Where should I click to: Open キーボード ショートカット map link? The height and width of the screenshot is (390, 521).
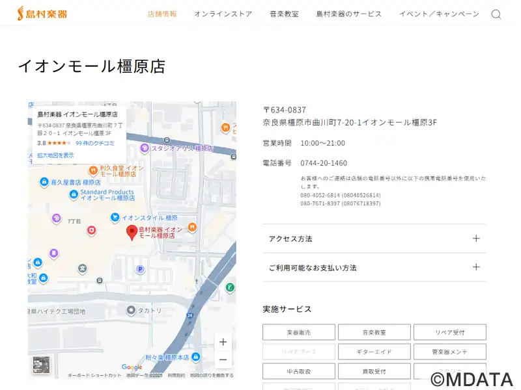click(x=94, y=375)
